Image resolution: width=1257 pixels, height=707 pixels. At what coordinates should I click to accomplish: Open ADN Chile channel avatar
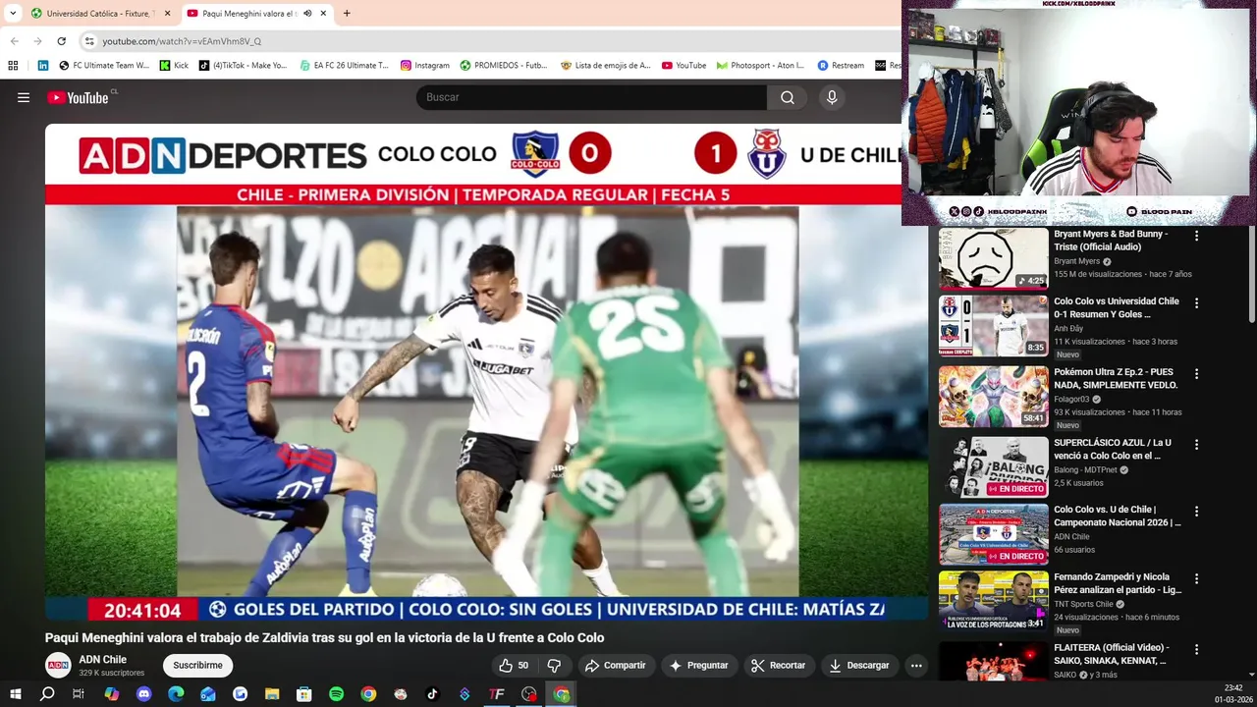click(58, 665)
